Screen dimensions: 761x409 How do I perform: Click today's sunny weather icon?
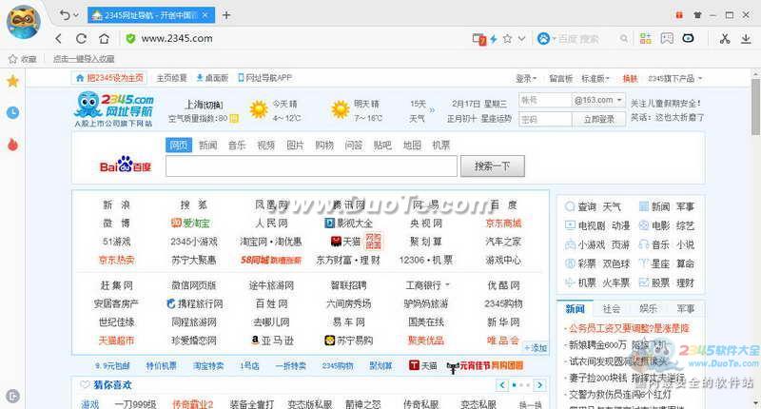pos(259,109)
